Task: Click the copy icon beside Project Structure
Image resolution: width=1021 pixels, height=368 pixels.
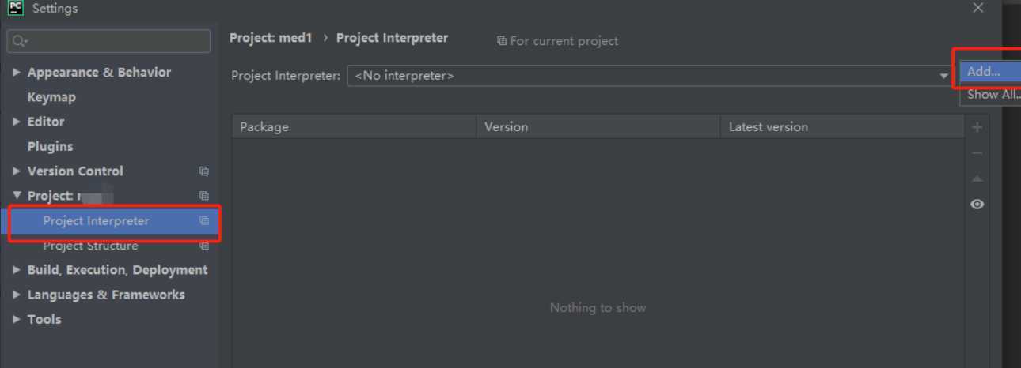Action: tap(204, 246)
